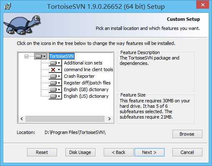Open the Additional icon sets feature dropdown
The width and height of the screenshot is (212, 166).
[x=55, y=63]
